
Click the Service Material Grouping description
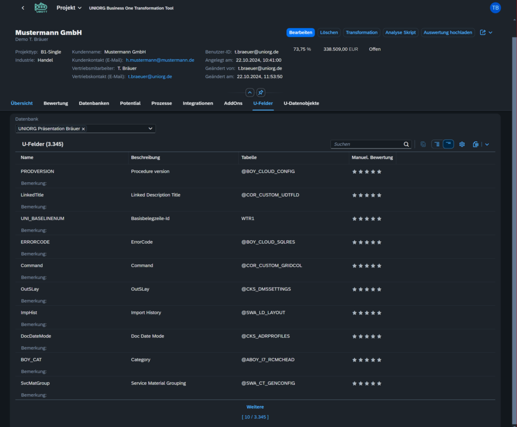(159, 383)
